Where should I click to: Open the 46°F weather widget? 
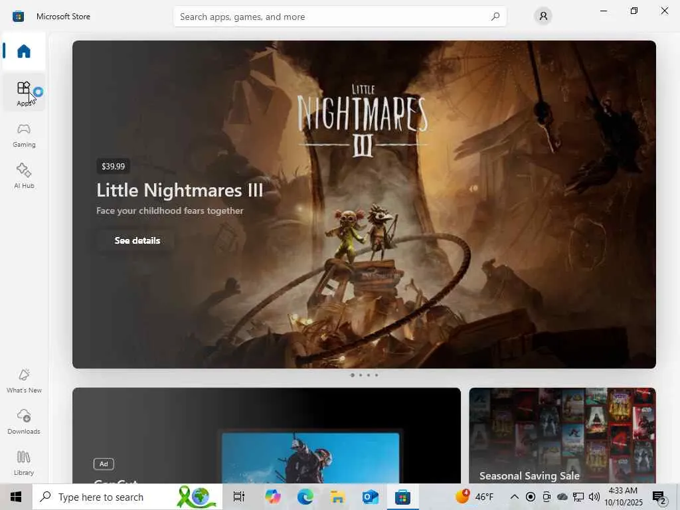tap(474, 497)
